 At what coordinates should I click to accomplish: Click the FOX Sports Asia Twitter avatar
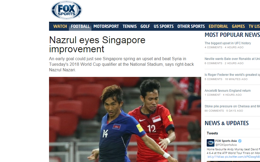click(210, 143)
